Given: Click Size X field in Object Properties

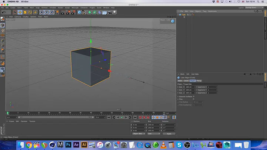Looking at the screenshot, I should 190,87.
